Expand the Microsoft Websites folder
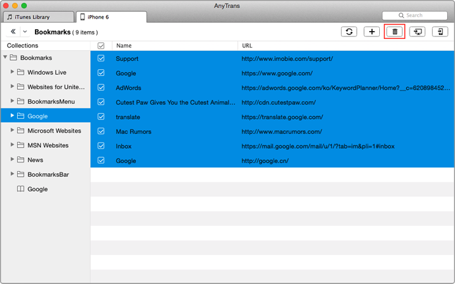Screen dimensions: 455x284 click(x=12, y=130)
